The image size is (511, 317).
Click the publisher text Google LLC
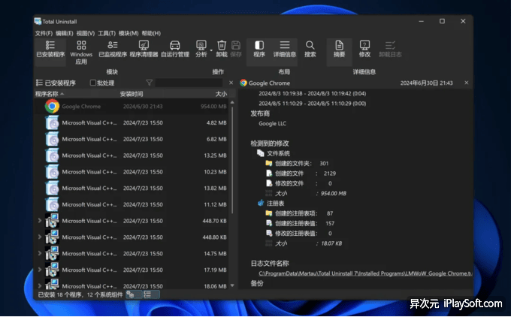(x=272, y=123)
